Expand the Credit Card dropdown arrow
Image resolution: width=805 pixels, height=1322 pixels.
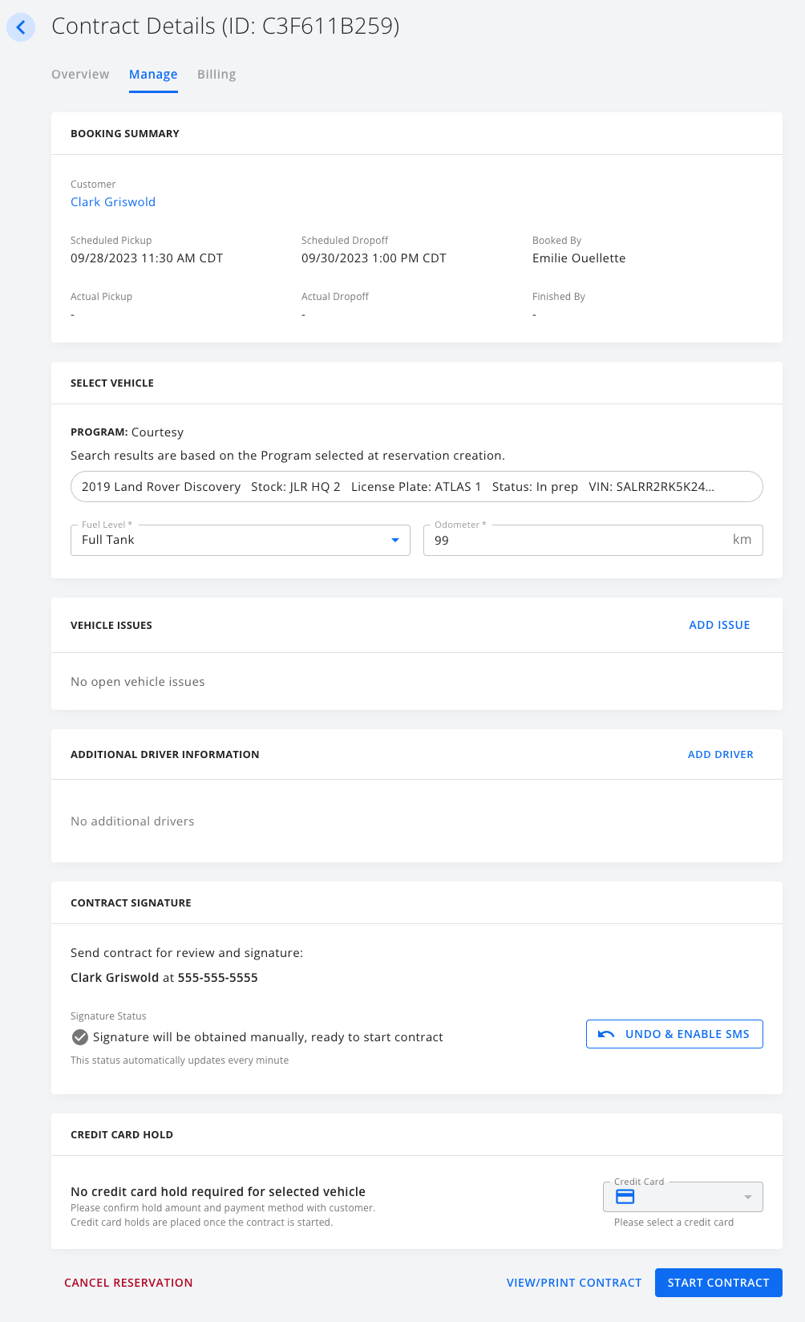[x=747, y=1197]
